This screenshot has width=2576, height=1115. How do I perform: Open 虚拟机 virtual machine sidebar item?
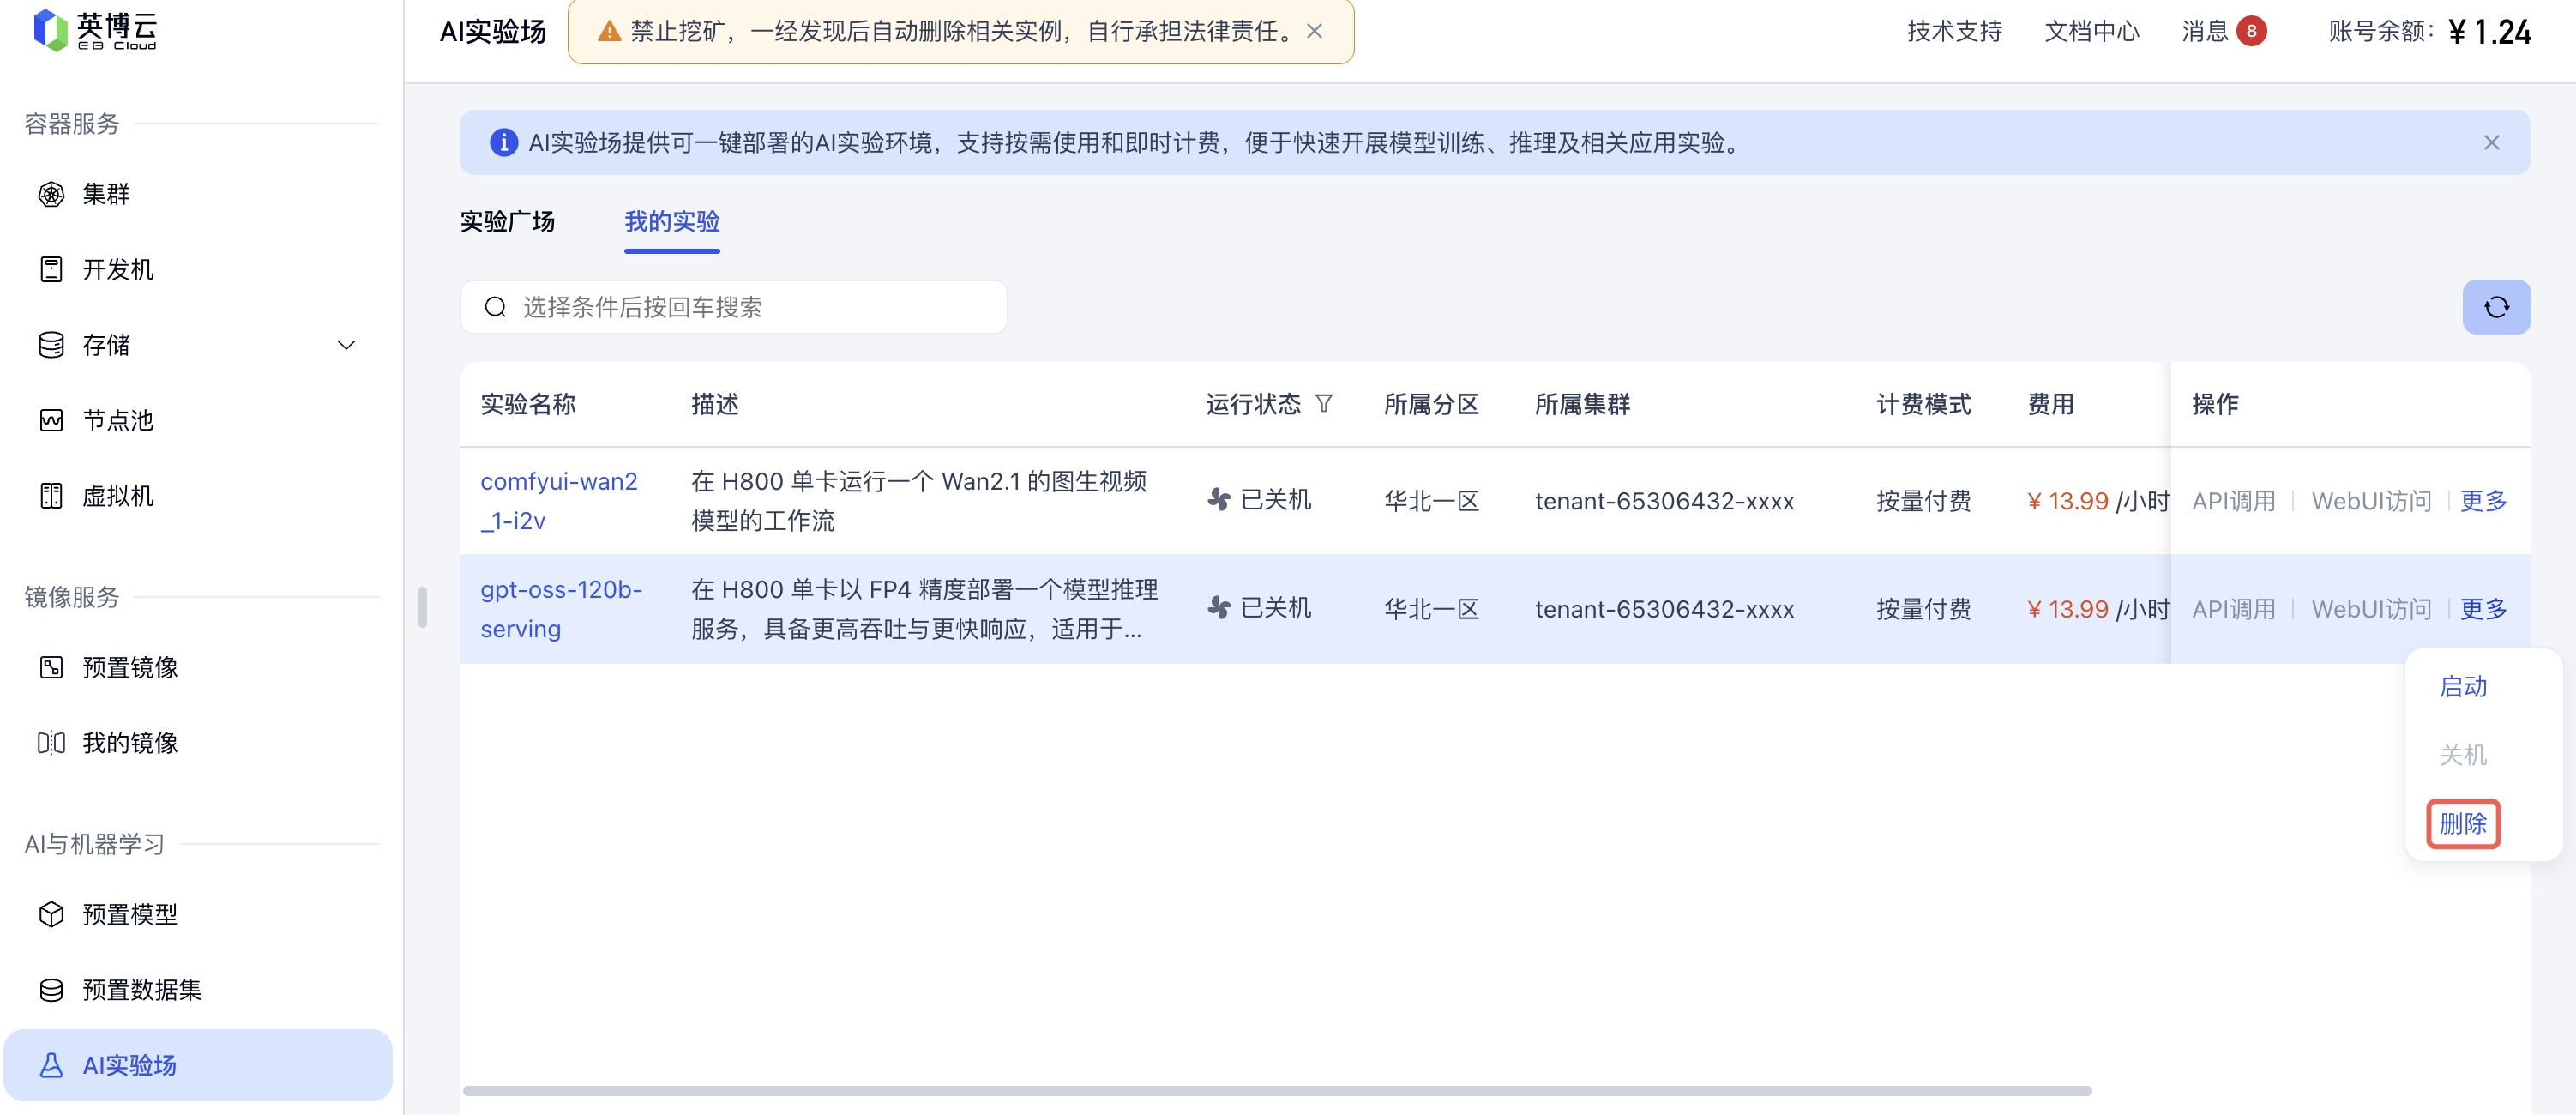[x=117, y=496]
